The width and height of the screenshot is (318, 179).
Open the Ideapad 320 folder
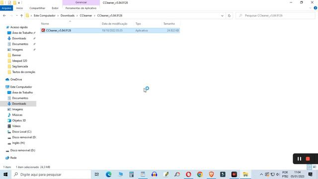[x=19, y=61]
